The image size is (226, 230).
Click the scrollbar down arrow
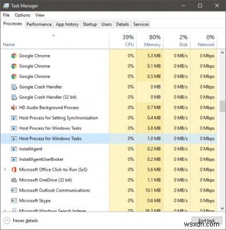click(222, 208)
